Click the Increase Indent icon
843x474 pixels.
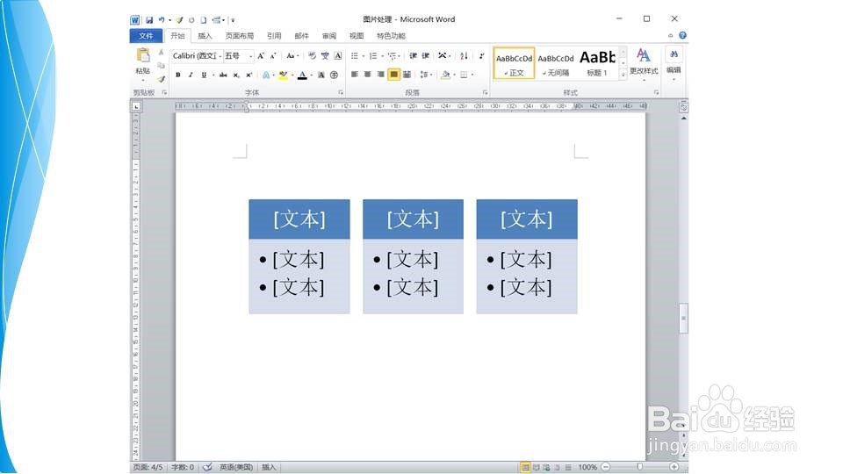click(x=426, y=56)
